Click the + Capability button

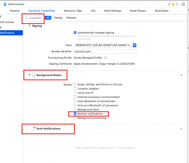pos(33,18)
